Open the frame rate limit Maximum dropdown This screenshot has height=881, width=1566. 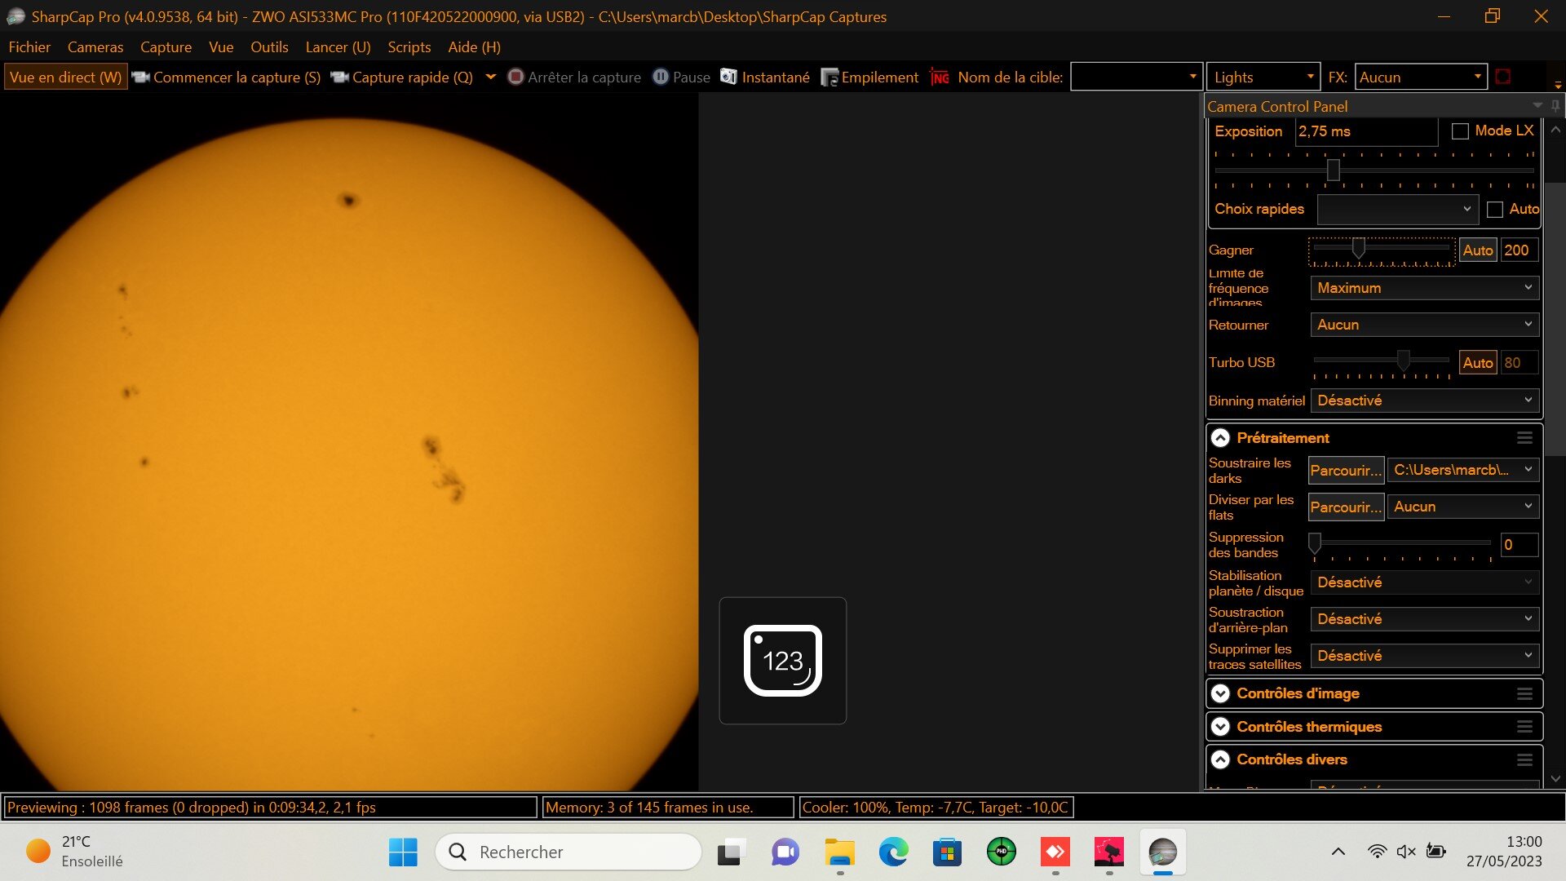(1424, 288)
